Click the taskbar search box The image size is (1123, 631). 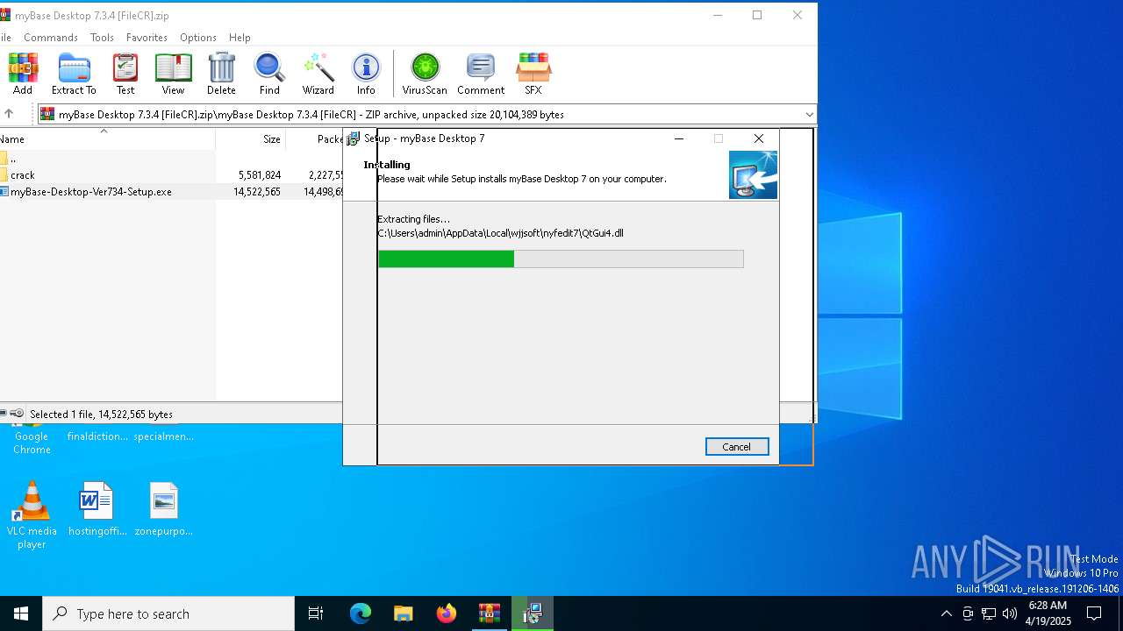click(x=168, y=613)
